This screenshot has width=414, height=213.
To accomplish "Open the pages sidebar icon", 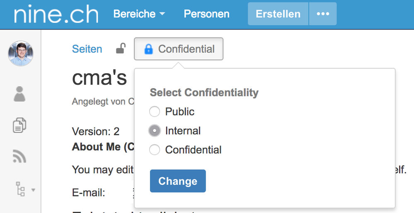I will [x=19, y=125].
